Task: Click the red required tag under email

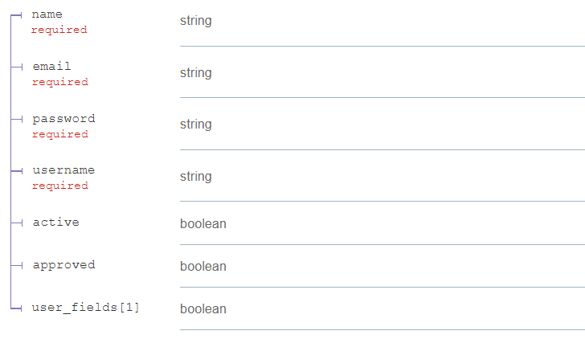Action: pyautogui.click(x=60, y=82)
